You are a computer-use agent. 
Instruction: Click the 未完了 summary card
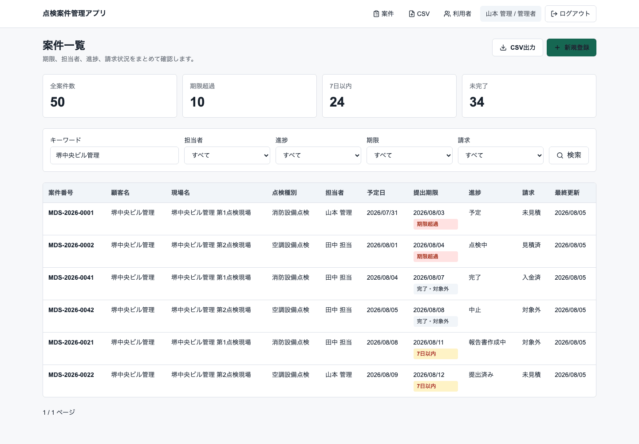[x=529, y=96]
